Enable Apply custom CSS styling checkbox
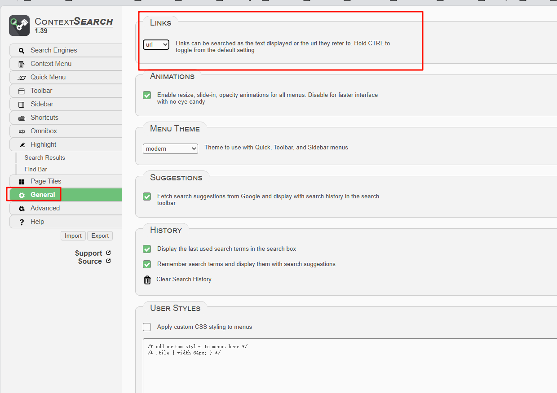The image size is (557, 393). 147,327
